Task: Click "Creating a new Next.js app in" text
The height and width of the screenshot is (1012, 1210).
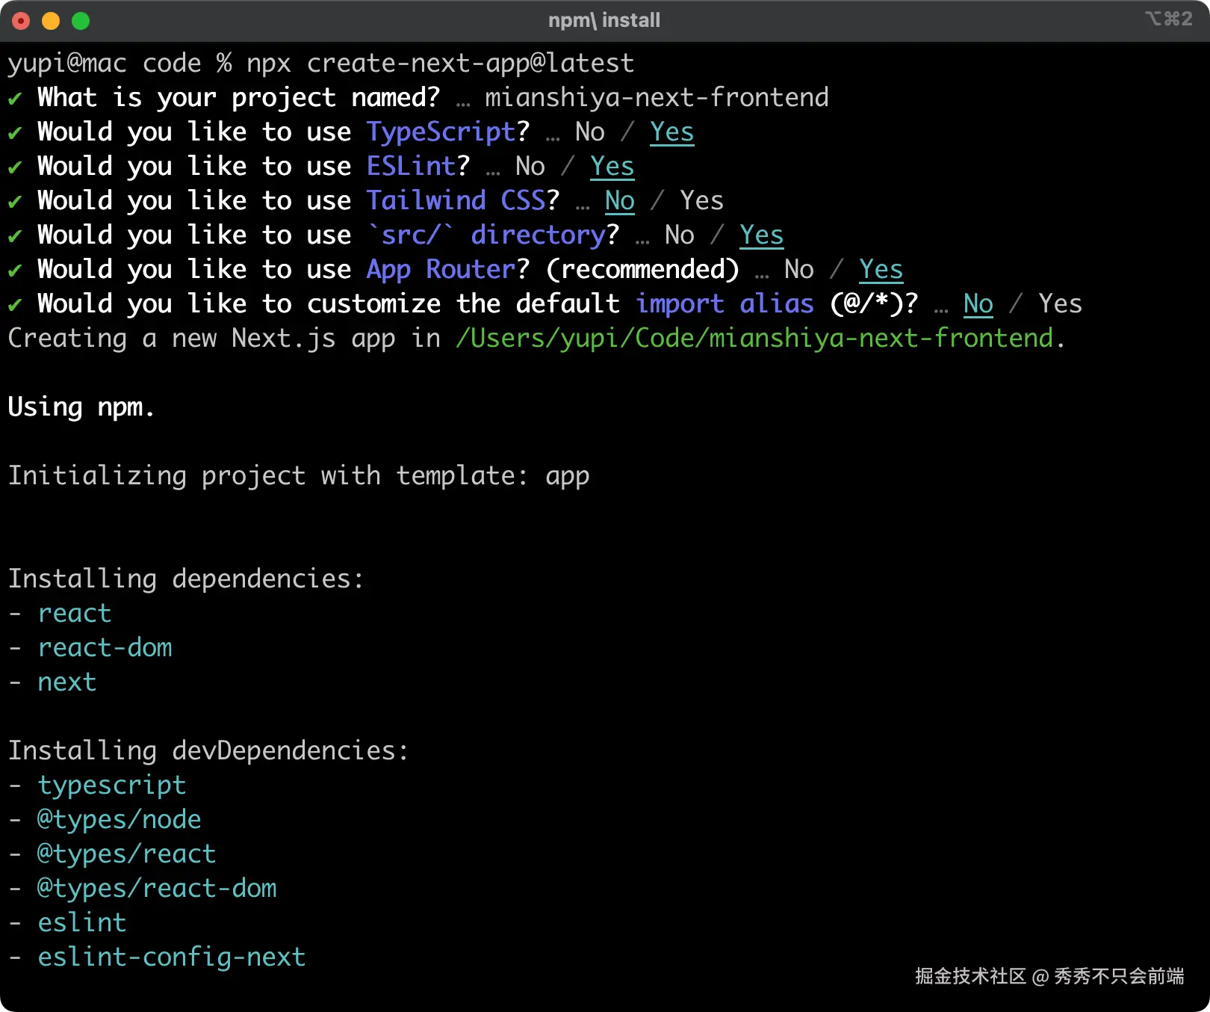Action: coord(224,339)
